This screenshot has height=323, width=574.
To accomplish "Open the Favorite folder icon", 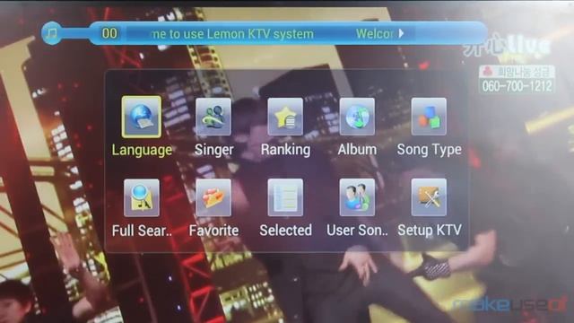I will [213, 197].
